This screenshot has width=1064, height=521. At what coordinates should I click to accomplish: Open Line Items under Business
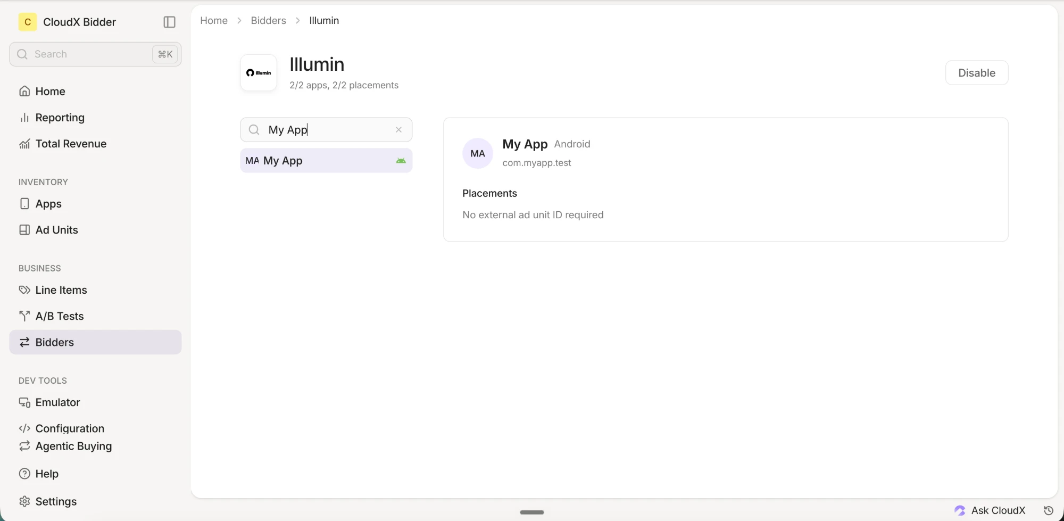(95, 290)
